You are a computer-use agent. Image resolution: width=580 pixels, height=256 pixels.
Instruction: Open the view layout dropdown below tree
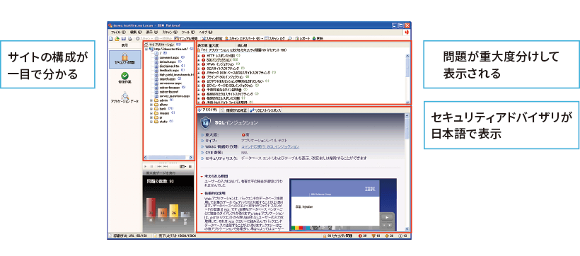(x=183, y=167)
